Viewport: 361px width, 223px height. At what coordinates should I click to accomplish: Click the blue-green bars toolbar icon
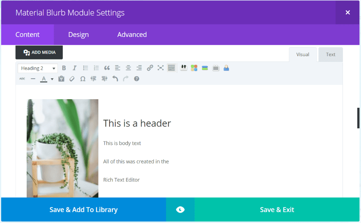pyautogui.click(x=205, y=68)
